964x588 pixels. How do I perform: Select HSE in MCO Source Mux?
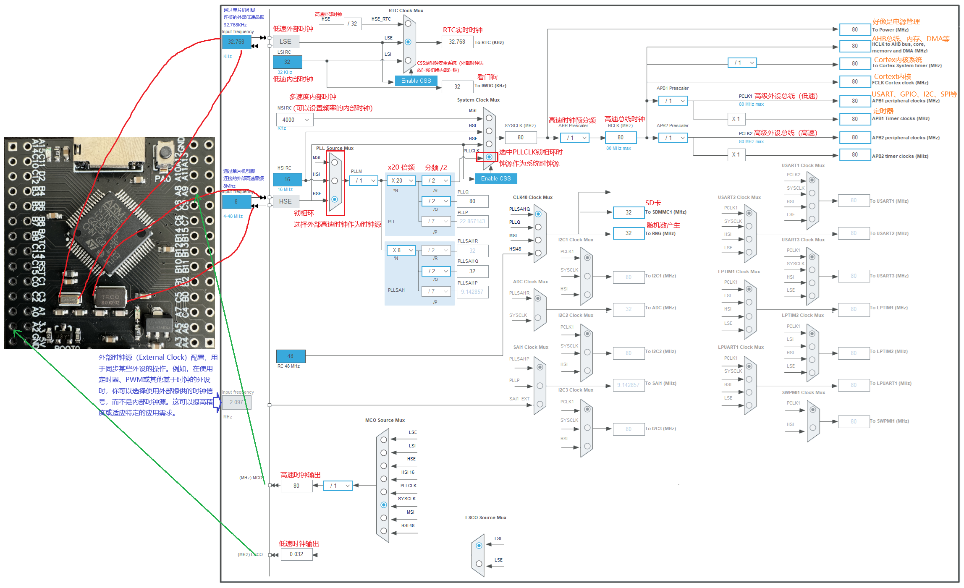coord(384,466)
